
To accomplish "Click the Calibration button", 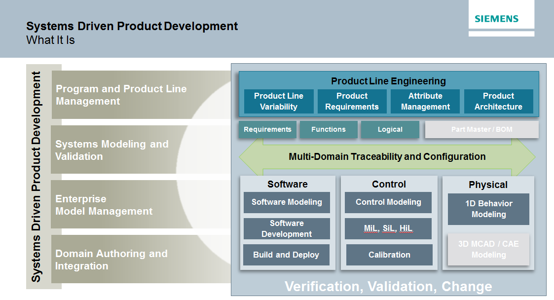I will pos(388,255).
